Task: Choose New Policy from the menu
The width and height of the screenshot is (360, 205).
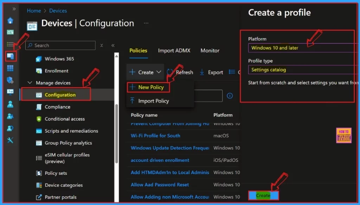Action: [148, 87]
